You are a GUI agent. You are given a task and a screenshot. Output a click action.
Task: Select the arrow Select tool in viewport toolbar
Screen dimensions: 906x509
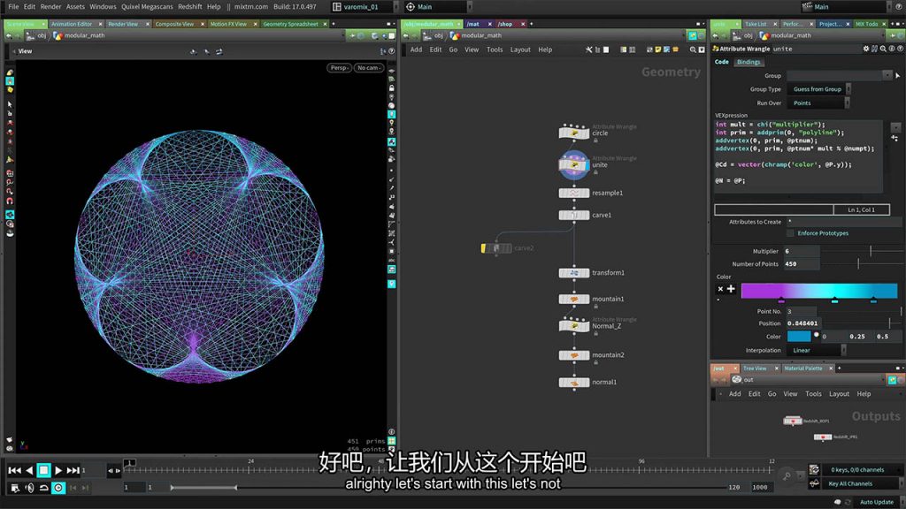click(x=10, y=105)
